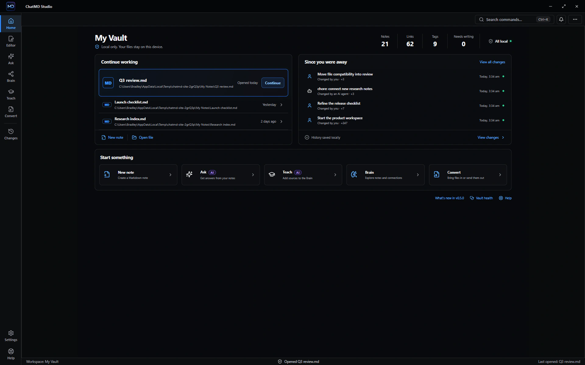Click the Move file compatibility into review entry
This screenshot has height=365, width=585.
click(405, 76)
